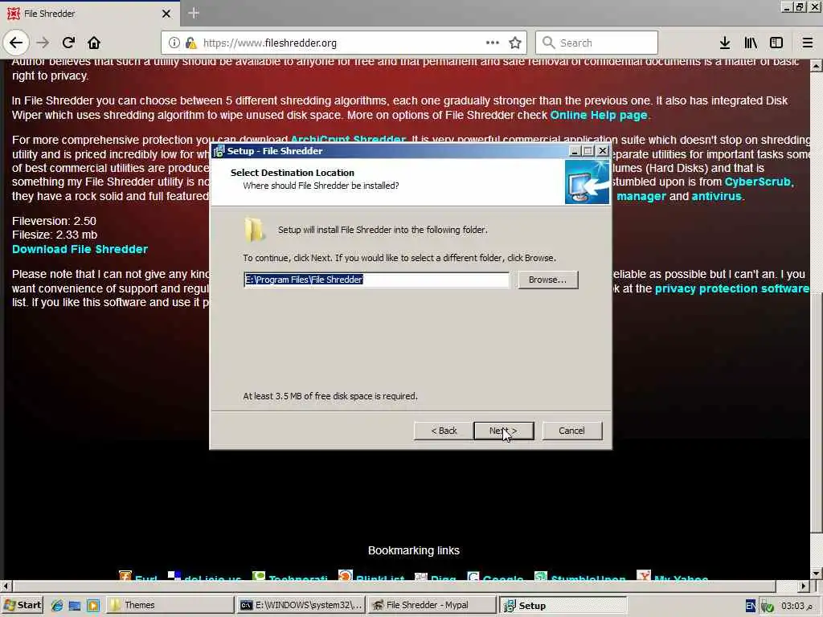Open the hamburger application menu
823x617 pixels.
[808, 43]
